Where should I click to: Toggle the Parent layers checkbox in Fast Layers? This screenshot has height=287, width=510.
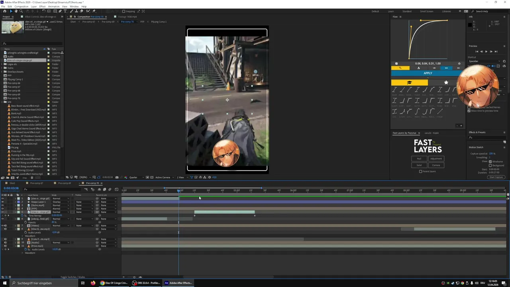coord(420,171)
